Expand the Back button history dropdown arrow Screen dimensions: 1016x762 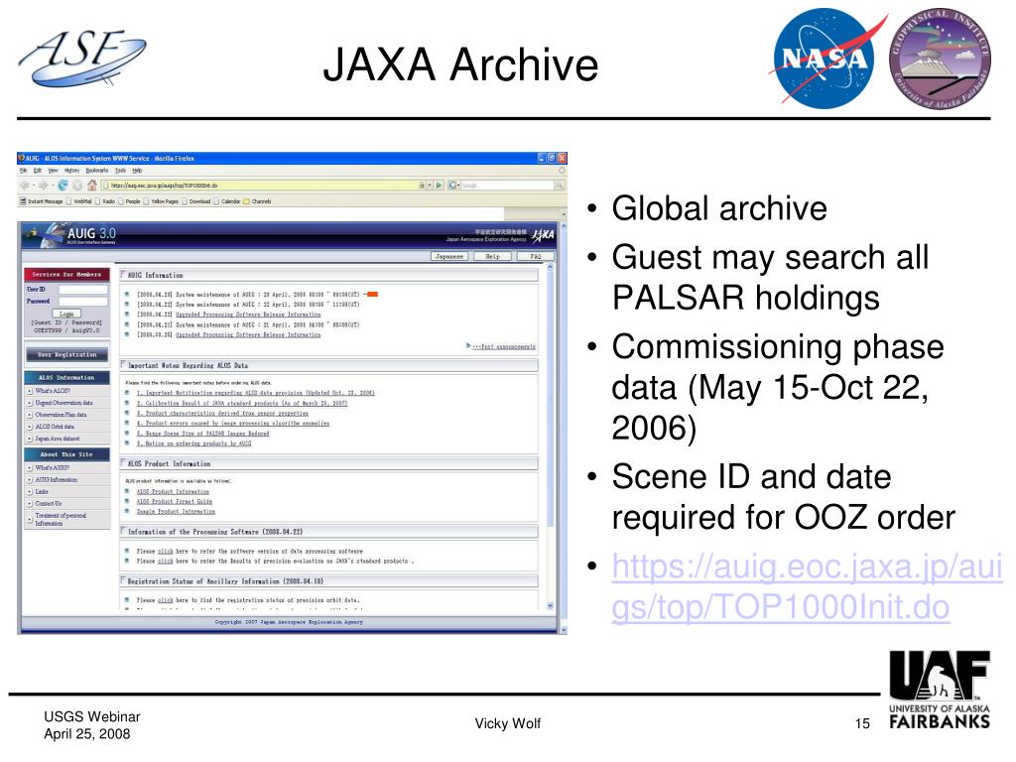pyautogui.click(x=33, y=186)
